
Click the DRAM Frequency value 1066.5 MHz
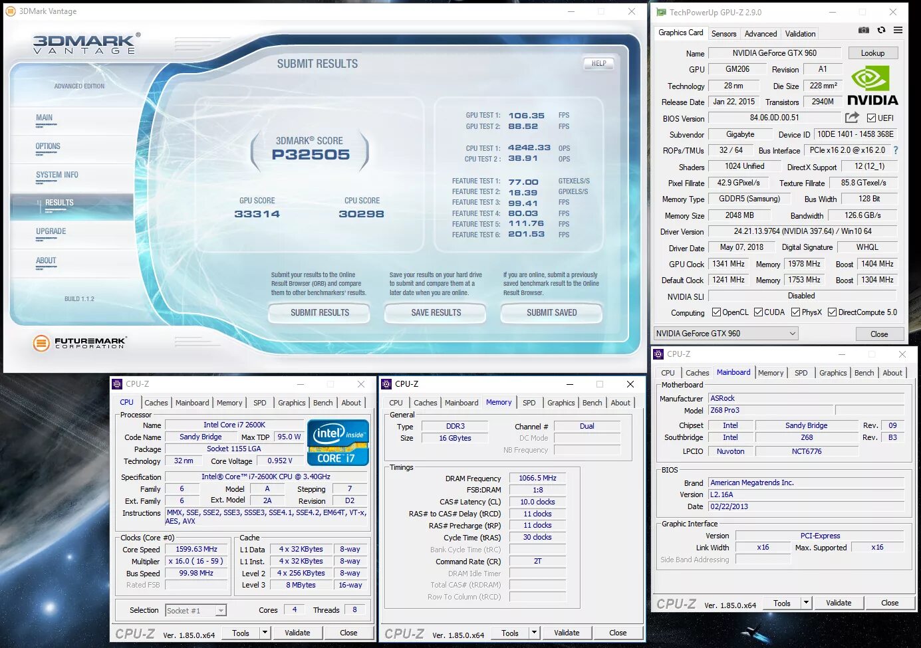point(537,478)
